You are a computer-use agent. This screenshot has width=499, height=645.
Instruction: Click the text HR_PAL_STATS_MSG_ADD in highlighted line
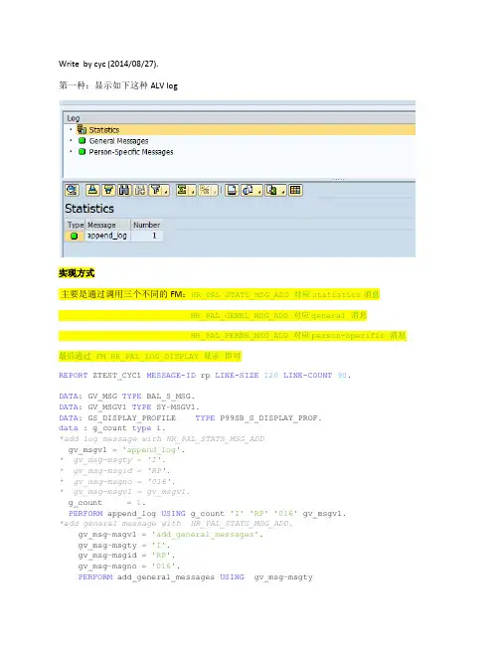pos(241,294)
